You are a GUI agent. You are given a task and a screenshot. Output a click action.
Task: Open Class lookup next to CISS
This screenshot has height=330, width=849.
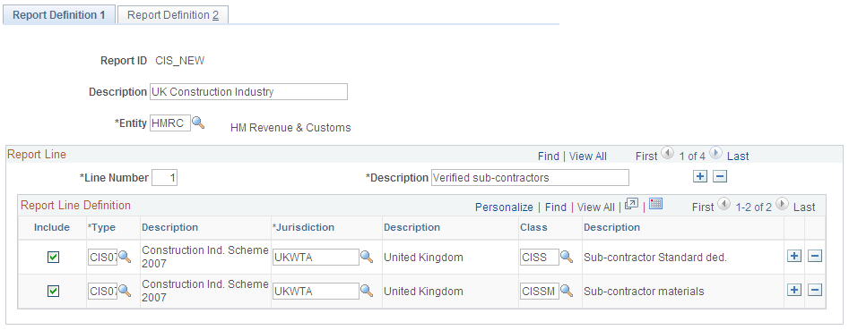coord(567,257)
